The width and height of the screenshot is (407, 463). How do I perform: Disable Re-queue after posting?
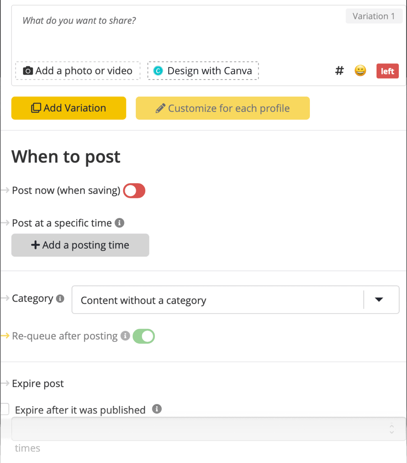(x=143, y=336)
